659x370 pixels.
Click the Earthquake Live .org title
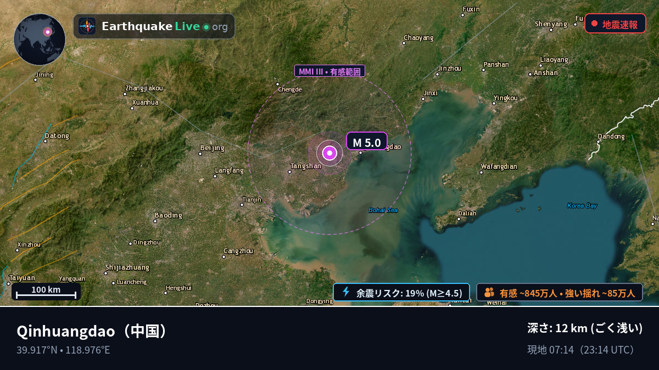pyautogui.click(x=165, y=26)
